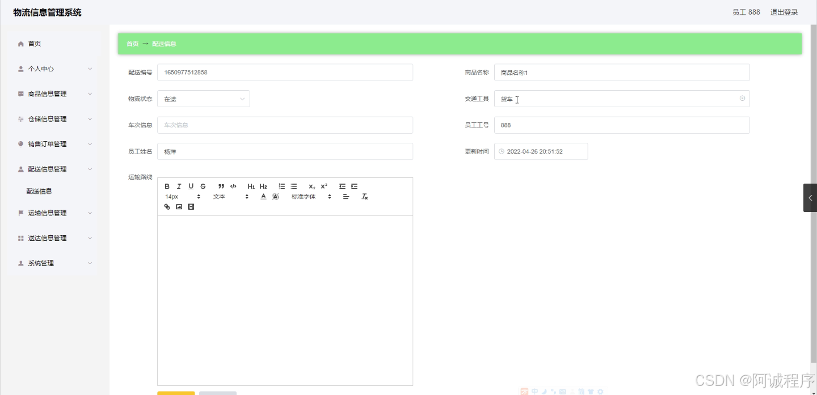Image resolution: width=817 pixels, height=395 pixels.
Task: Insert a video using the editor toolbar
Action: click(x=191, y=206)
